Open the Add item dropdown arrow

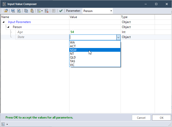42,11
